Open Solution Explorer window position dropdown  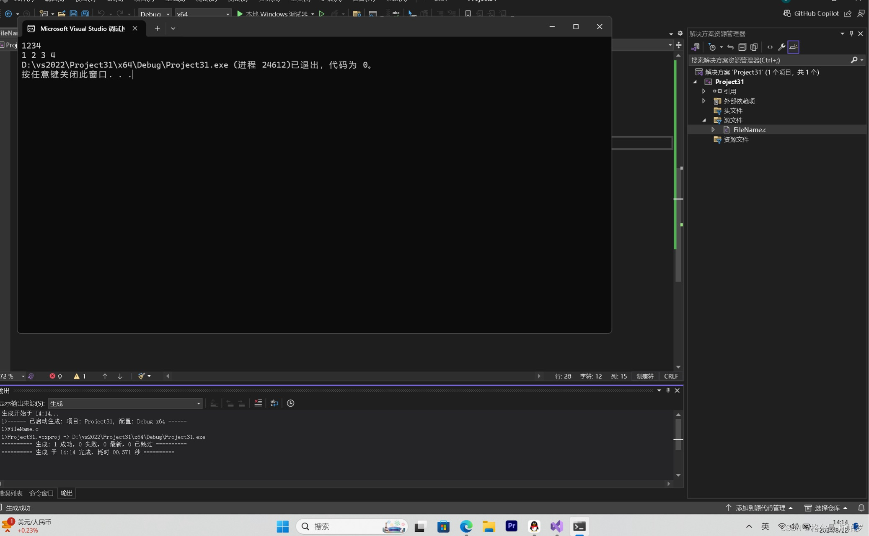pos(842,33)
